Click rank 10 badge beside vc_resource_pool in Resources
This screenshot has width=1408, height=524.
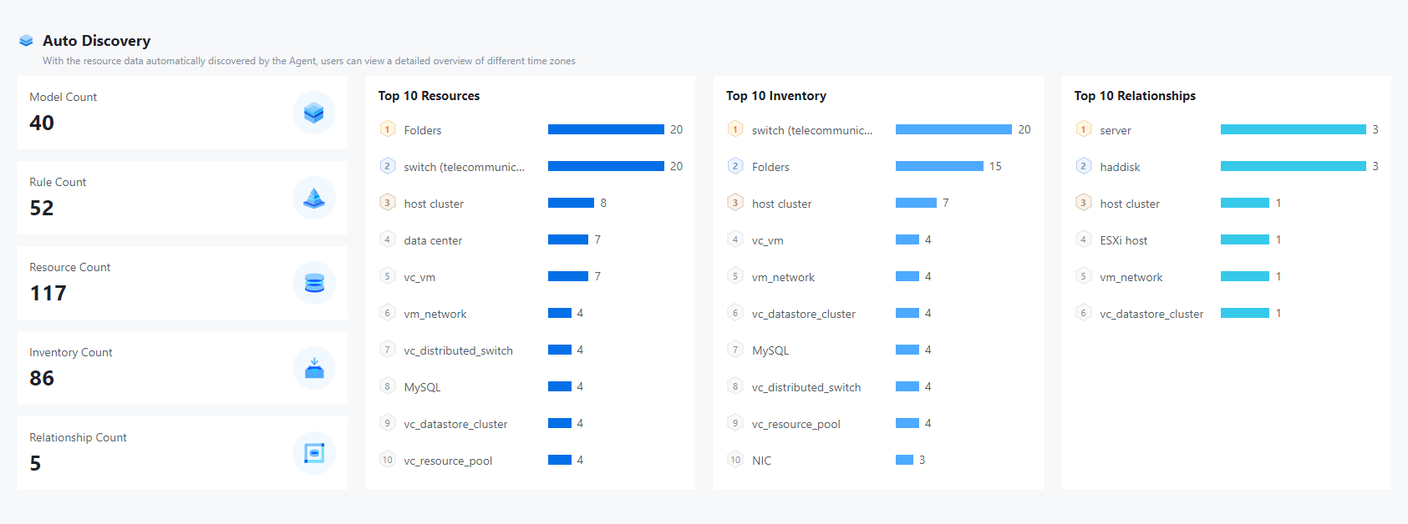pyautogui.click(x=387, y=460)
